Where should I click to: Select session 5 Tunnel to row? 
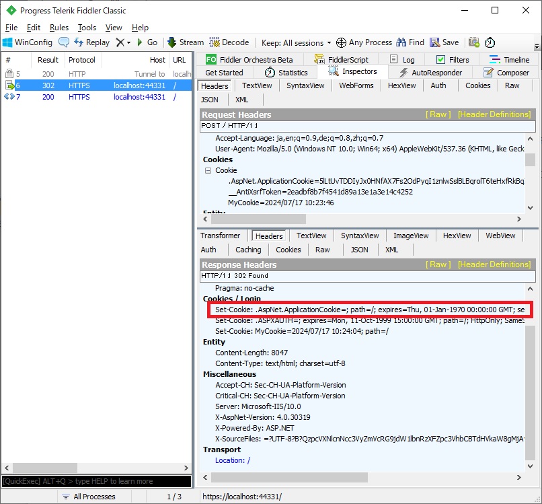click(96, 74)
